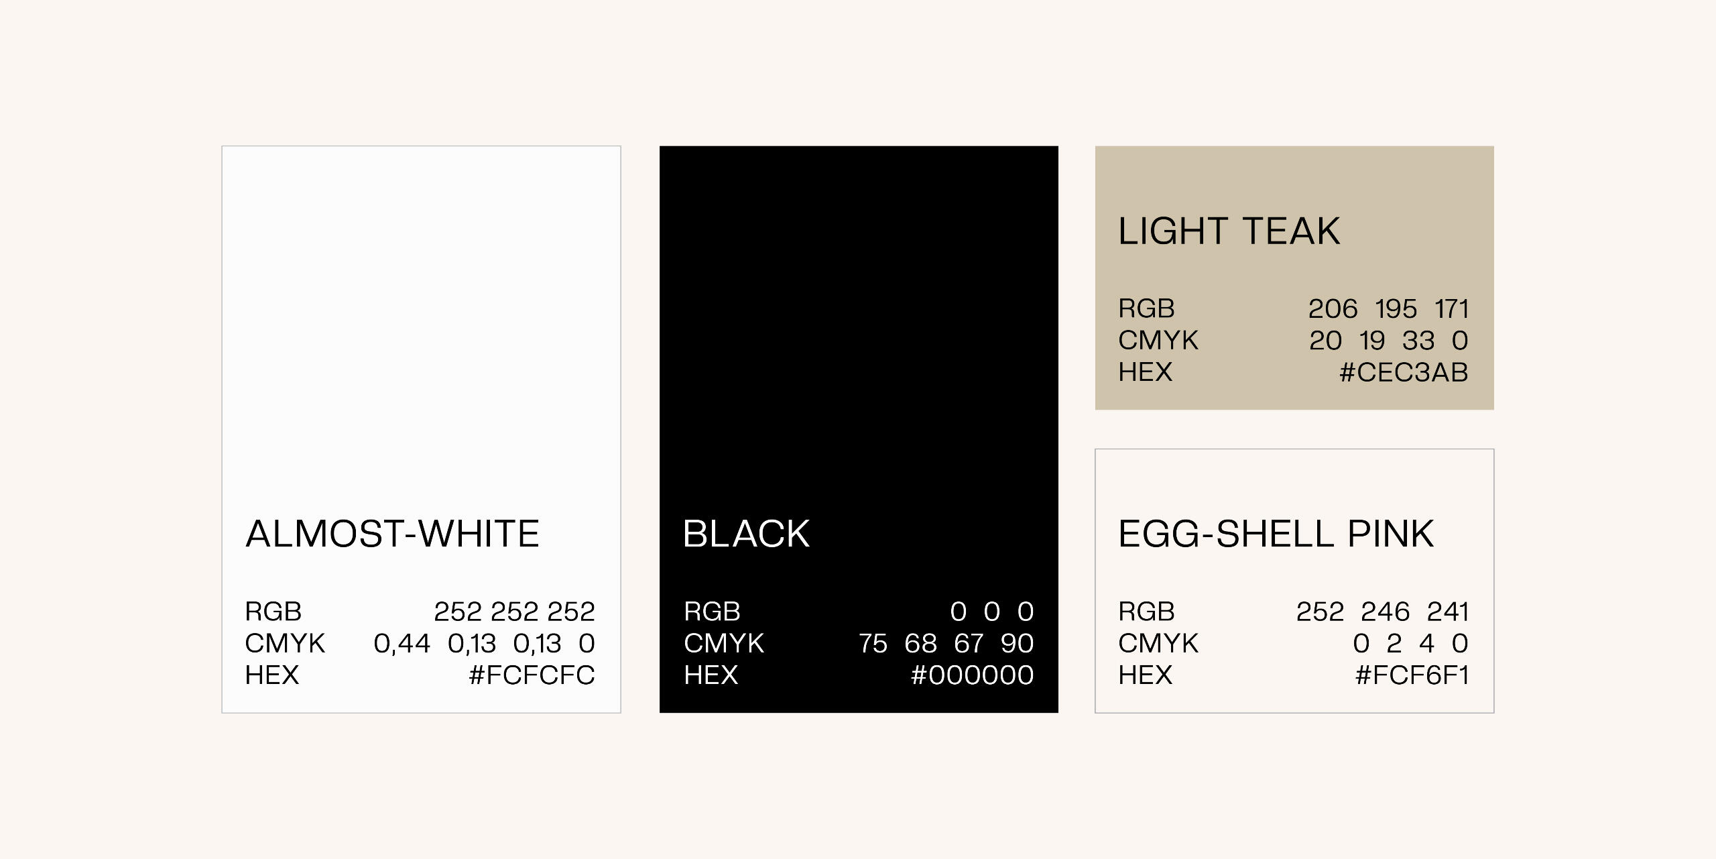
Task: Select the EGG-SHELL PINK title text
Action: click(1276, 534)
